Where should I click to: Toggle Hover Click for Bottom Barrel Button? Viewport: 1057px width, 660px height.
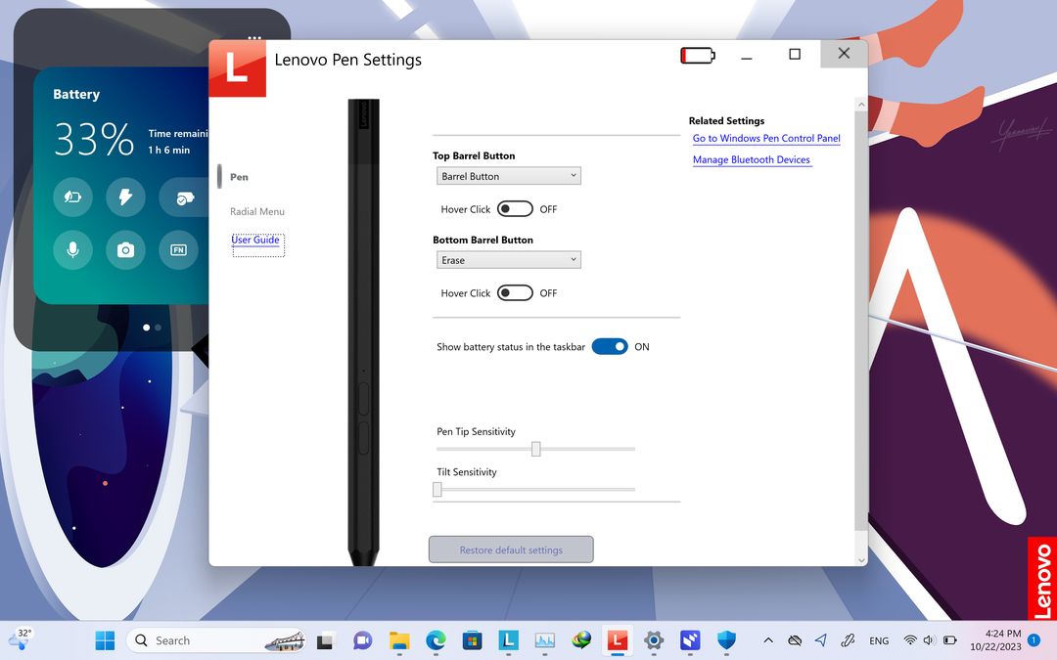[515, 292]
